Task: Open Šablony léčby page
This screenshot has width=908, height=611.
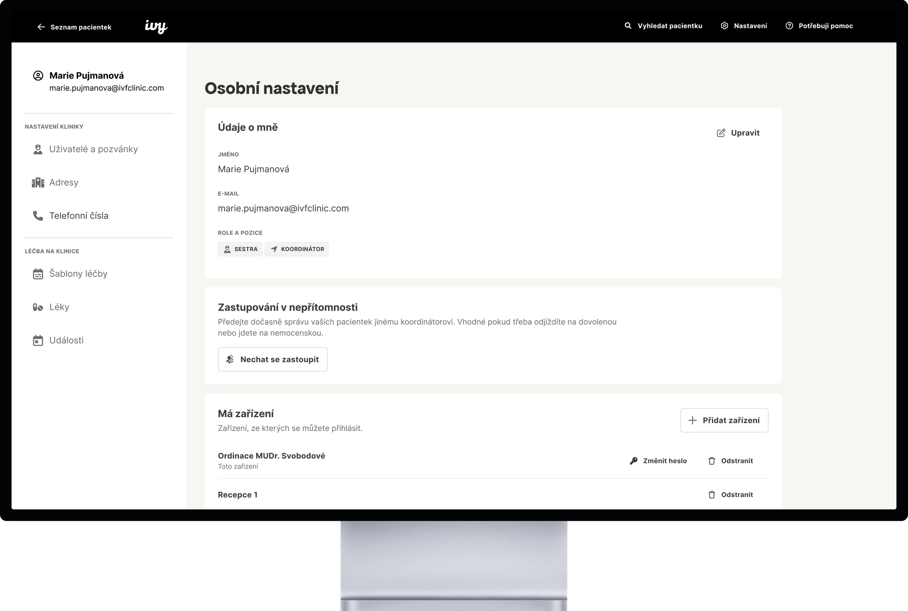Action: tap(78, 274)
